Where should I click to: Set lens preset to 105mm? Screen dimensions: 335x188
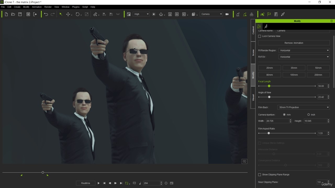[294, 75]
